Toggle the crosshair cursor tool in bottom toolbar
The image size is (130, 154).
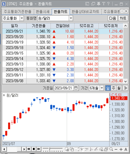(x=82, y=149)
